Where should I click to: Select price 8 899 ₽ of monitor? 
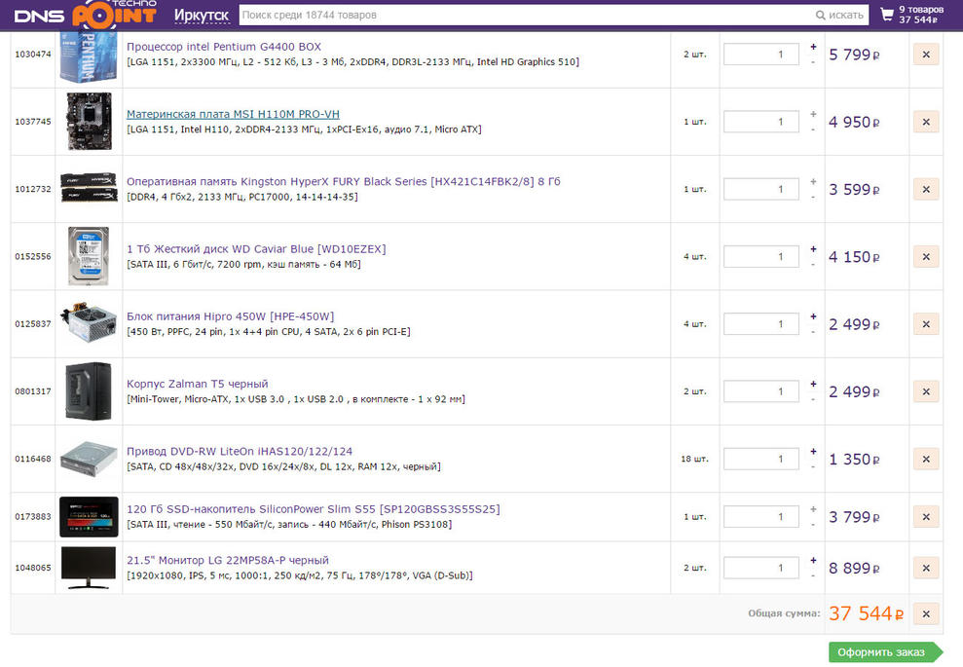(x=854, y=568)
